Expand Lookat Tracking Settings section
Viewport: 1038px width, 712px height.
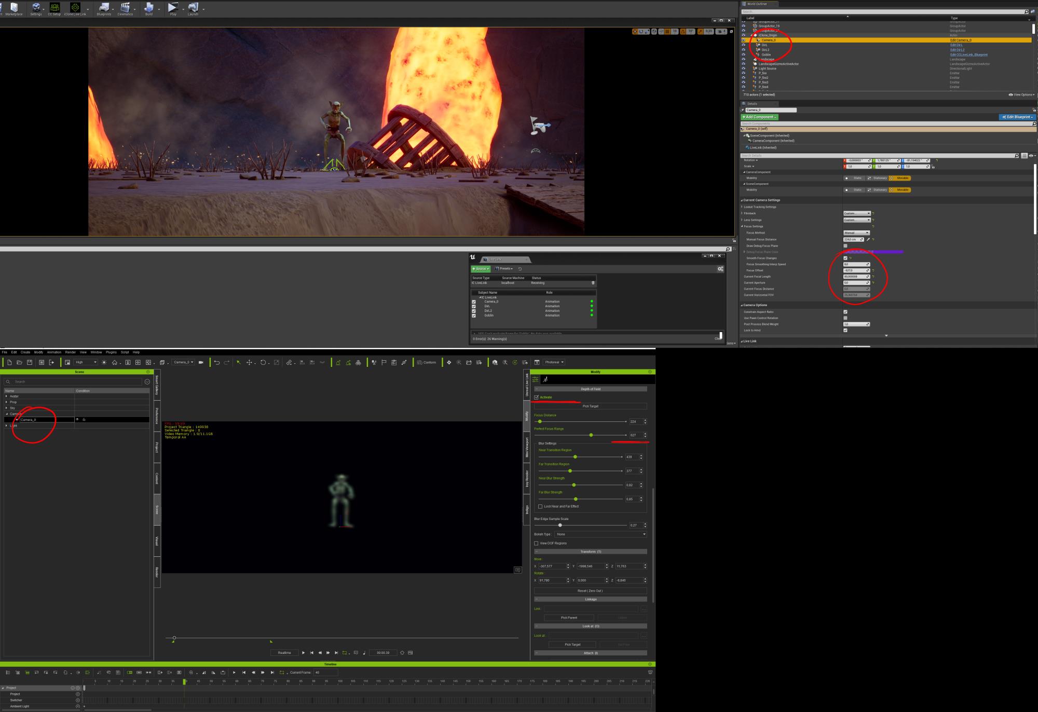click(x=742, y=207)
